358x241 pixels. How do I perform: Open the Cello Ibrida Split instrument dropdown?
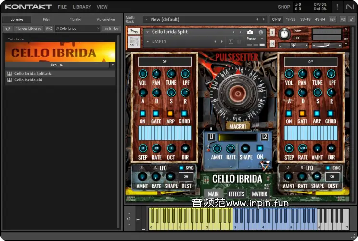[148, 32]
